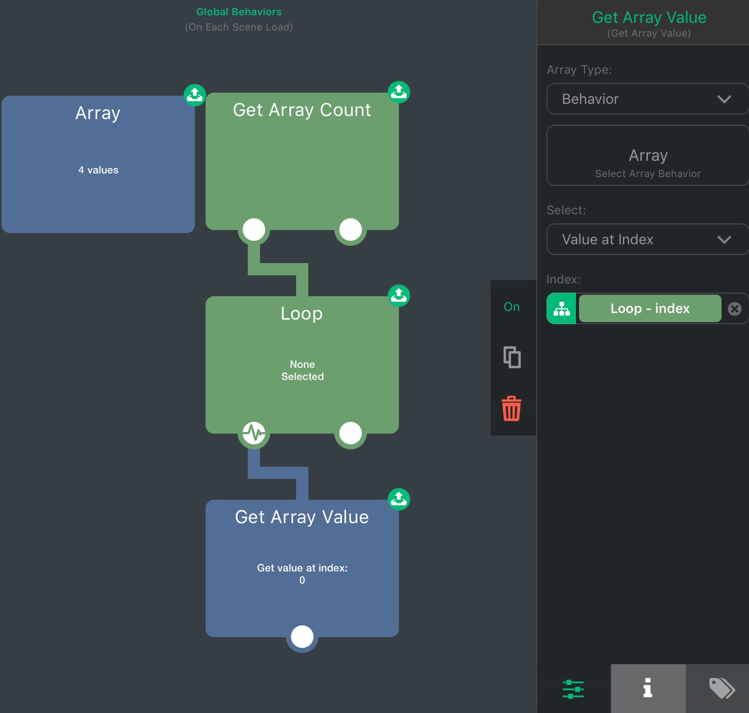Screen dimensions: 749x713
Task: Open the settings sliders tab
Action: [573, 689]
